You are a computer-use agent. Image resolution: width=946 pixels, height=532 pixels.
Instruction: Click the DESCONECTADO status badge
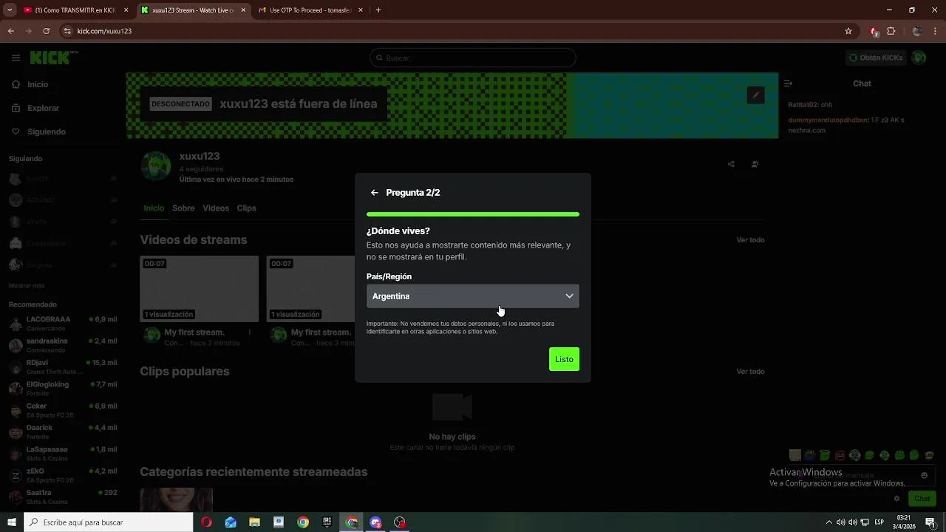pyautogui.click(x=181, y=104)
